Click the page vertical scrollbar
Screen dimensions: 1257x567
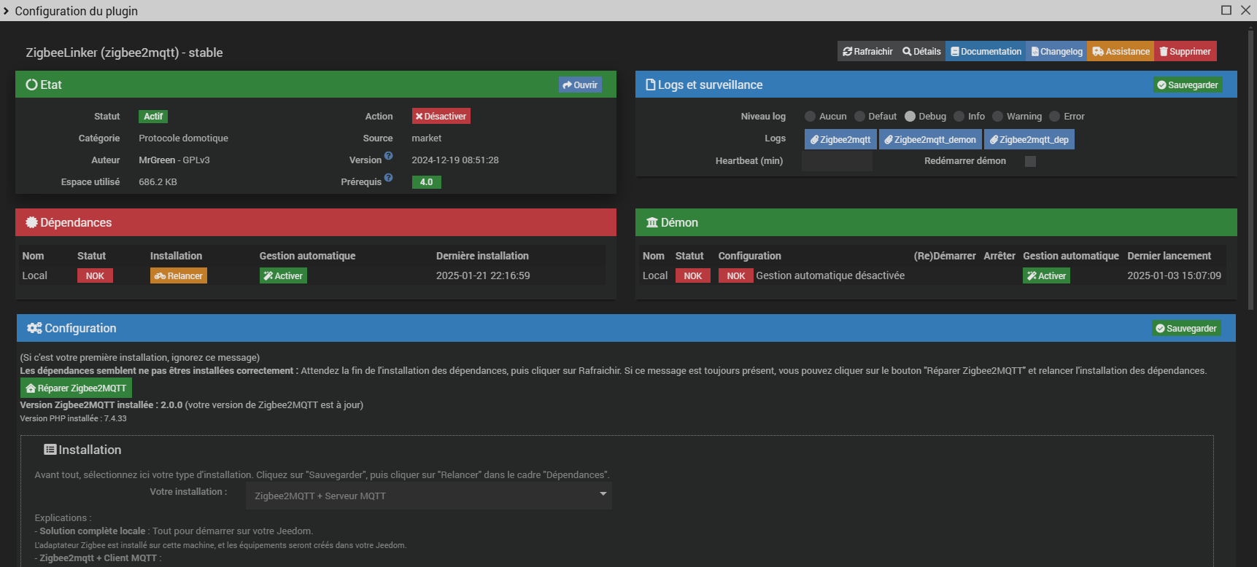[1252, 169]
